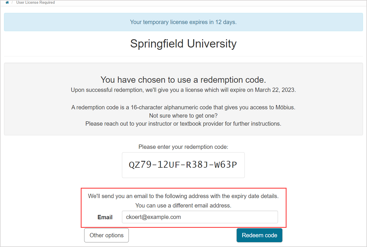
Task: Focus the redemption code input field
Action: 183,165
